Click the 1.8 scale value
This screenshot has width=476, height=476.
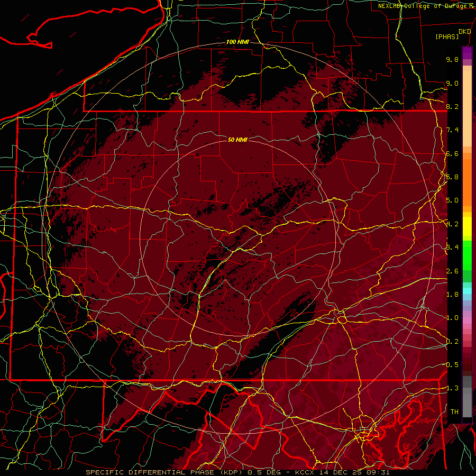(x=452, y=295)
